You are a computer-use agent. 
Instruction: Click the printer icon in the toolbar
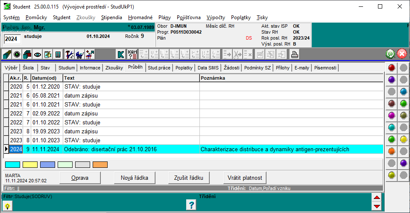[x=294, y=54]
